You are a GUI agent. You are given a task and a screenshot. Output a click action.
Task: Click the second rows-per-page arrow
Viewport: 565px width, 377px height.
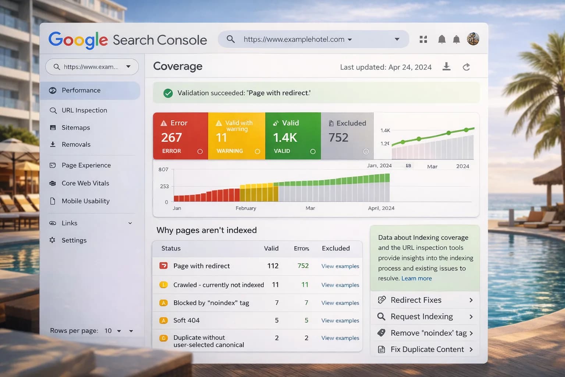(x=131, y=331)
